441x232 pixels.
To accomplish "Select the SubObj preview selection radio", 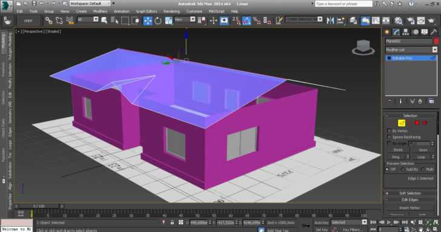I will (x=403, y=169).
